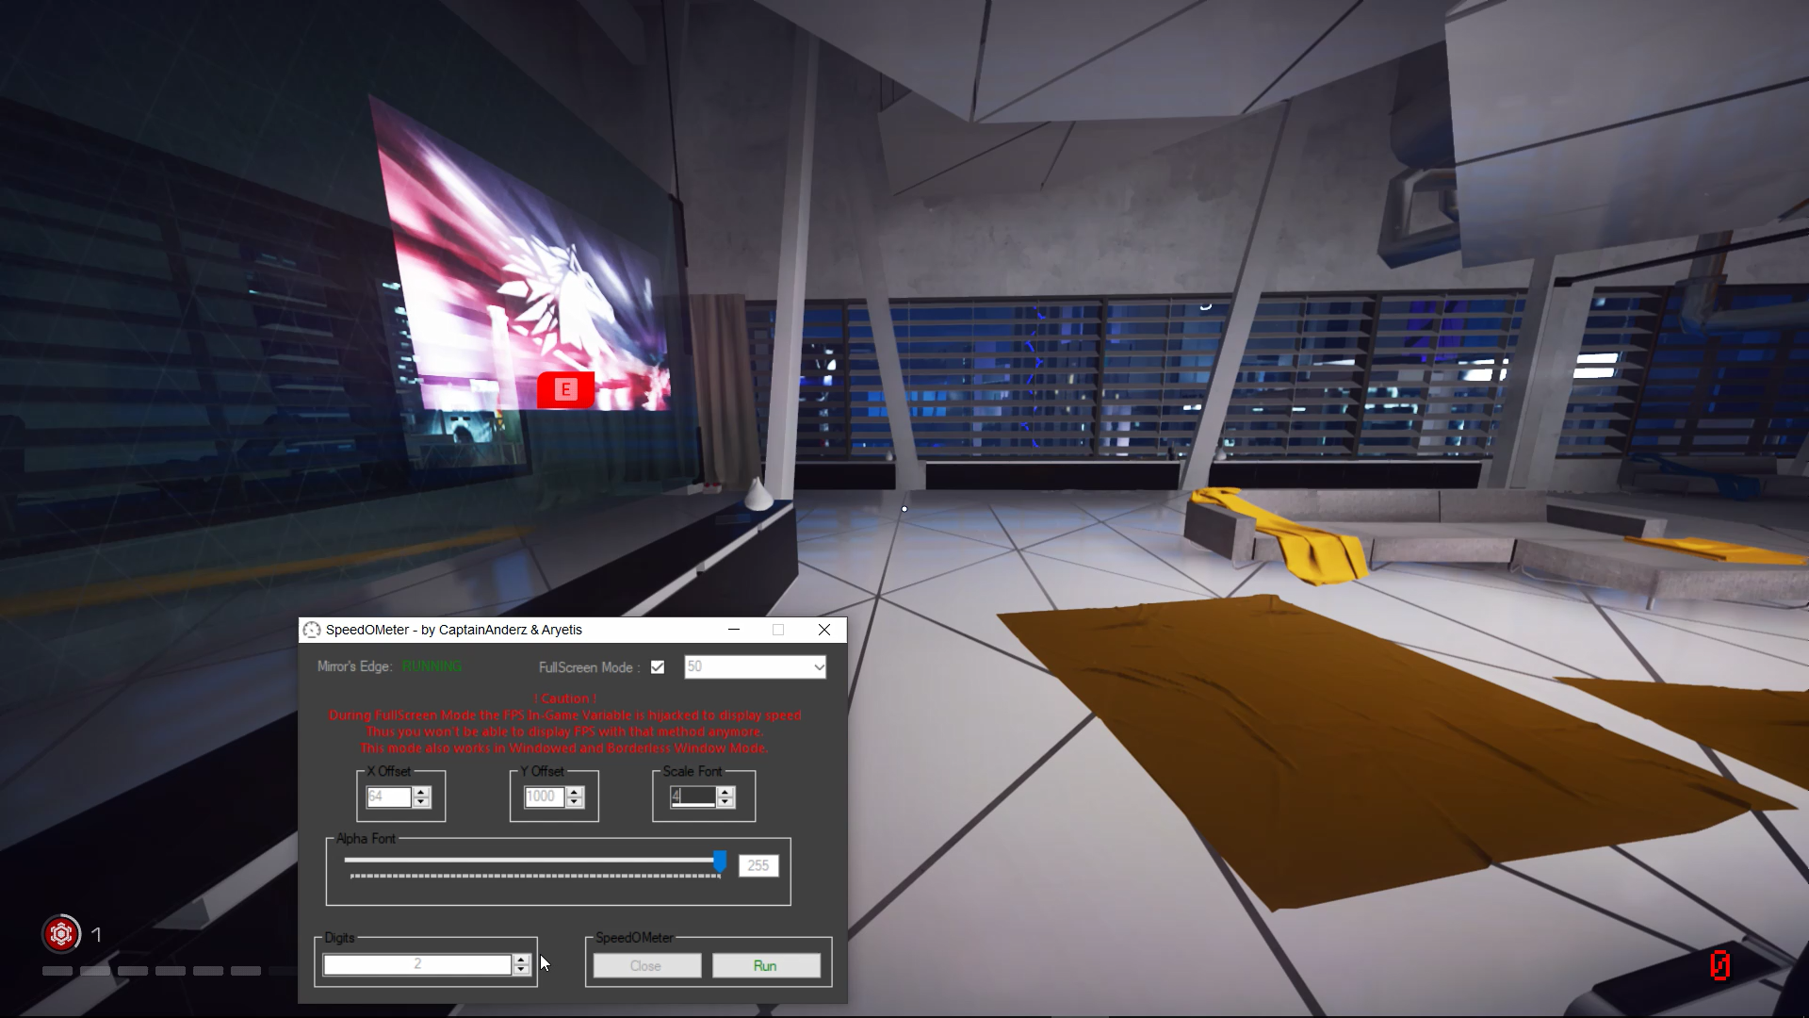Click the Run button
Viewport: 1809px width, 1018px height.
[x=766, y=965]
